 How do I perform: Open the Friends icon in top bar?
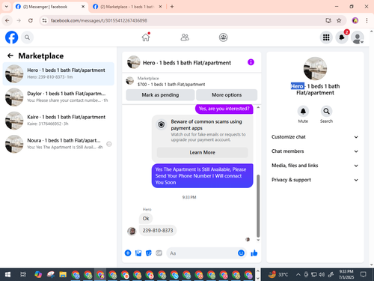pyautogui.click(x=185, y=37)
